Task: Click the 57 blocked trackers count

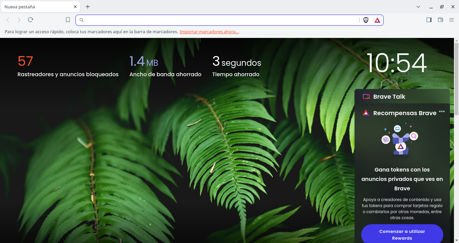Action: (x=25, y=61)
